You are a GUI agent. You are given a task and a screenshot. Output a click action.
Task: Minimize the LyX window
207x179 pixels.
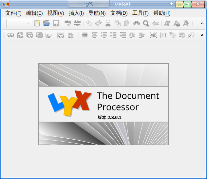[x=179, y=4]
